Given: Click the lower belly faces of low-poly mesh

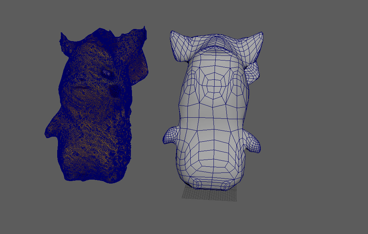Looking at the screenshot, I should [212, 157].
